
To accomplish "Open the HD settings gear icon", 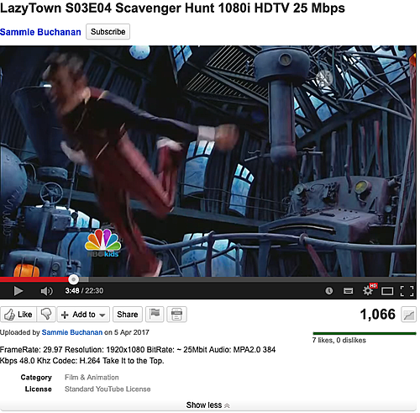I will point(368,290).
